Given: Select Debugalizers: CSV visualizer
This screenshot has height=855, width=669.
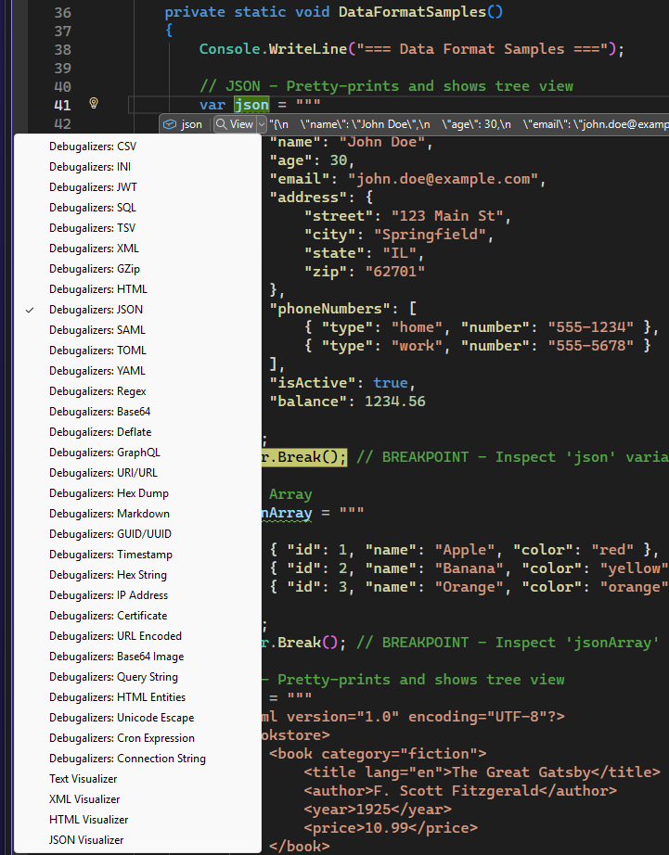Looking at the screenshot, I should click(137, 147).
